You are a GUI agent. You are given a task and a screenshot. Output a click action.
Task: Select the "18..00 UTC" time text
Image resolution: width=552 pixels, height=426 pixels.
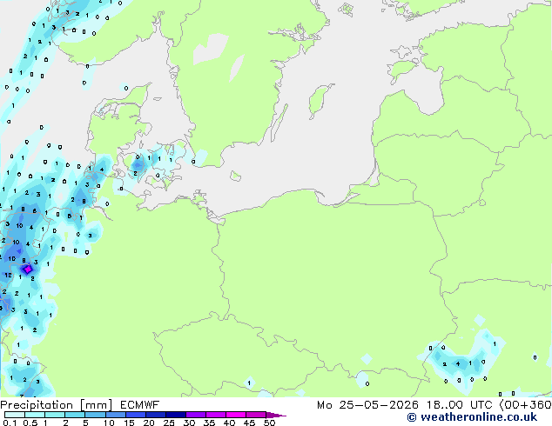pos(459,405)
